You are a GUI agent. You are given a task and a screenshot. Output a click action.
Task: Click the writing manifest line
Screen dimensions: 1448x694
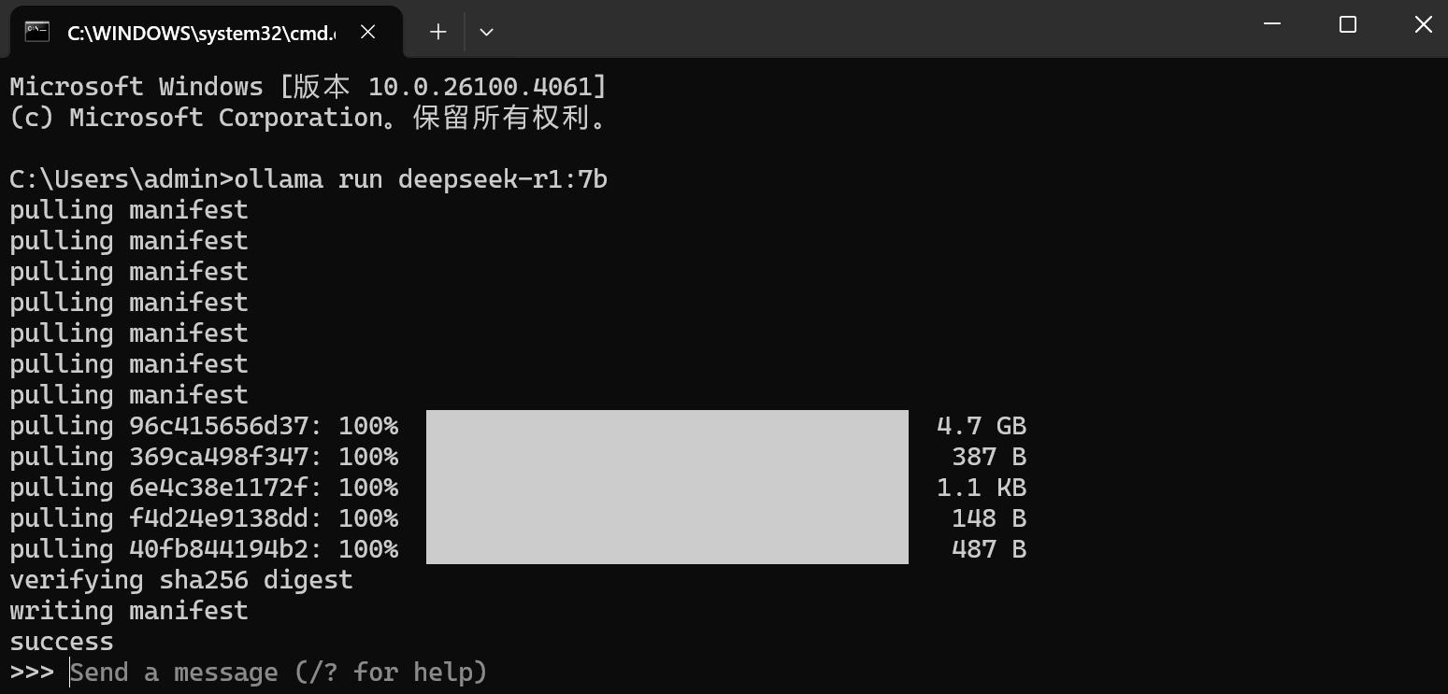click(129, 611)
